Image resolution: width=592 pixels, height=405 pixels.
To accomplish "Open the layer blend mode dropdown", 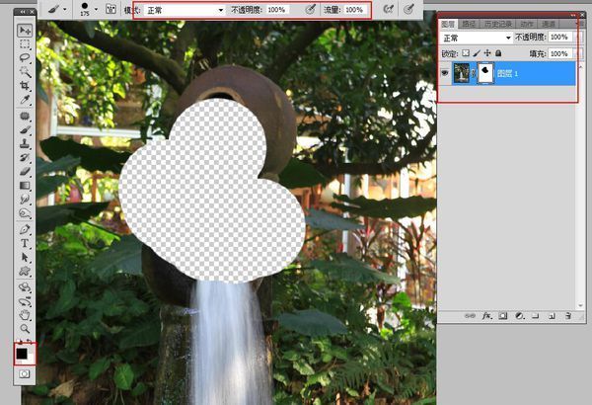I will 475,37.
